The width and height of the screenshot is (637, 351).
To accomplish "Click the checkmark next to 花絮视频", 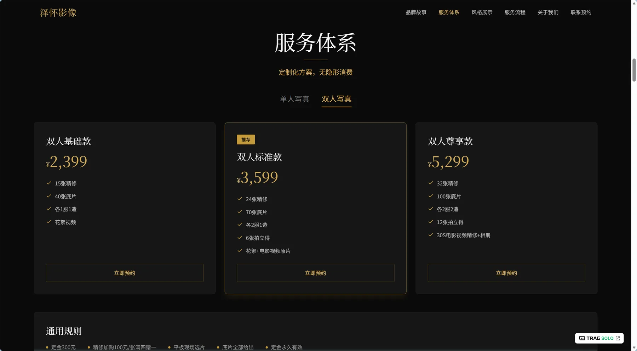I will coord(49,222).
